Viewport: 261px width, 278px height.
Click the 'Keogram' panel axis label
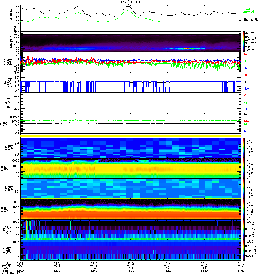(11, 42)
